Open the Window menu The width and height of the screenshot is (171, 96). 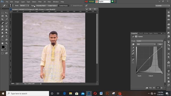tap(56, 2)
